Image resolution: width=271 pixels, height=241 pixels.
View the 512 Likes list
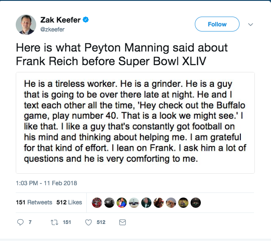pos(69,202)
